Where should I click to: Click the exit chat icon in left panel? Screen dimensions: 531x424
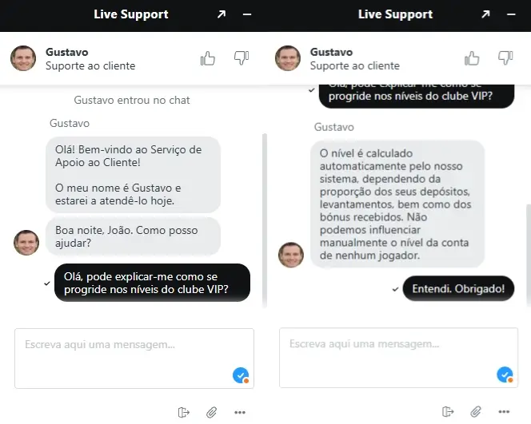[184, 412]
